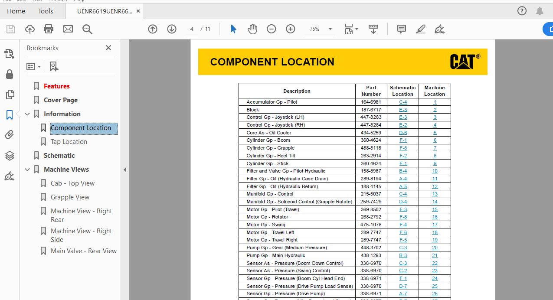
Task: Open attachments paperclip panel
Action: pos(9,135)
